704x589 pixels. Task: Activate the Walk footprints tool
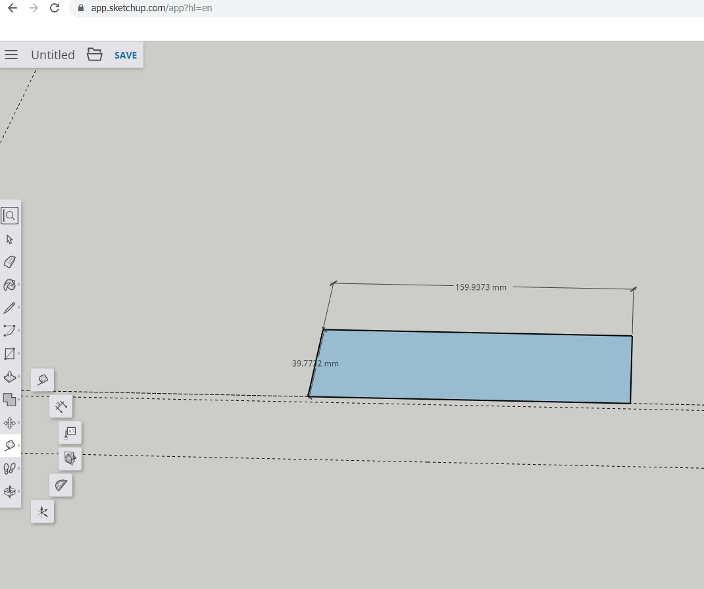click(x=10, y=469)
